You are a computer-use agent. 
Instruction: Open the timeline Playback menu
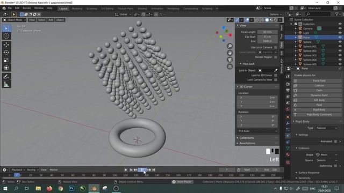pos(18,170)
